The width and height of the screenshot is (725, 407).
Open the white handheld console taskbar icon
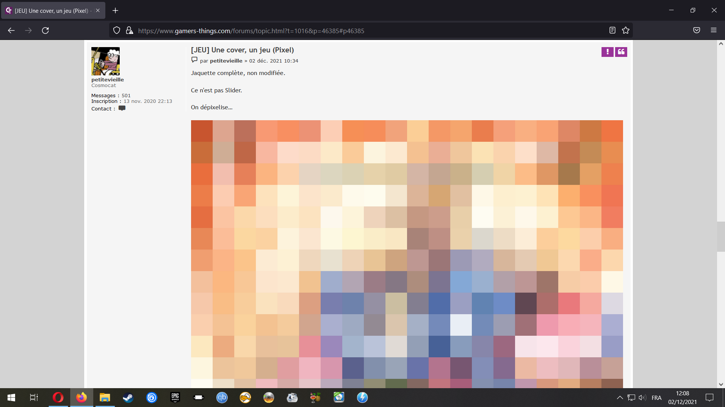(199, 398)
